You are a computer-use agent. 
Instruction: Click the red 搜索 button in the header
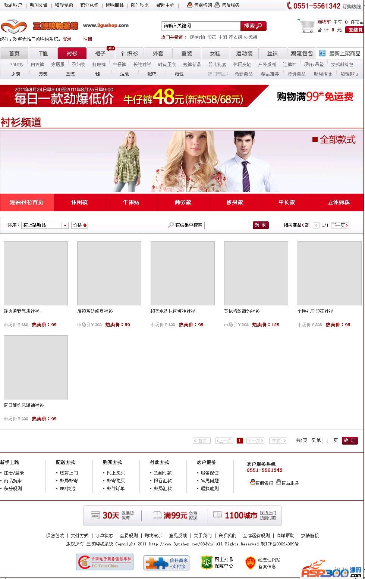pyautogui.click(x=253, y=26)
